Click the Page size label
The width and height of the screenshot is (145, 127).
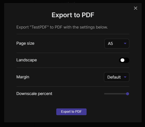(25, 43)
